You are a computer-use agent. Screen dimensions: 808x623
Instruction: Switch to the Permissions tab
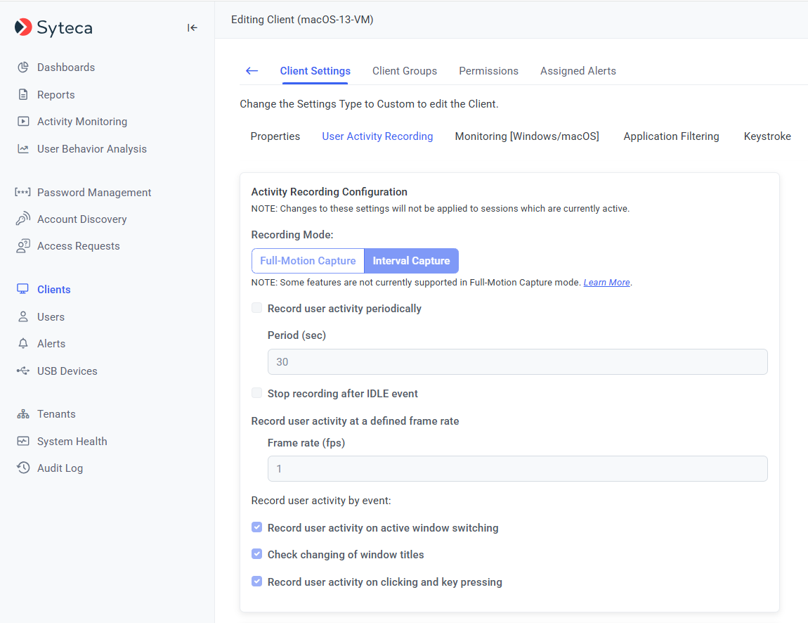tap(488, 71)
